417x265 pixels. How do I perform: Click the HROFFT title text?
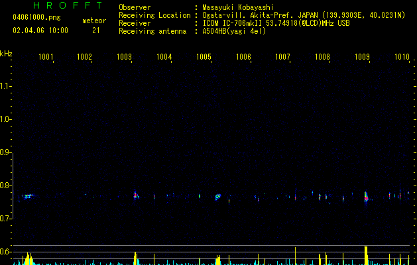[68, 5]
